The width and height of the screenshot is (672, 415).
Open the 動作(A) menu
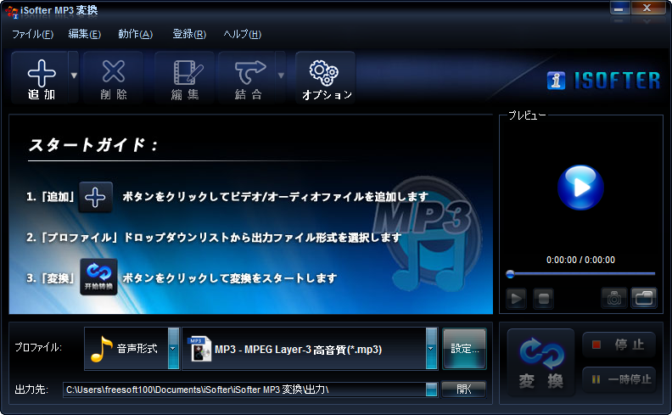(136, 34)
